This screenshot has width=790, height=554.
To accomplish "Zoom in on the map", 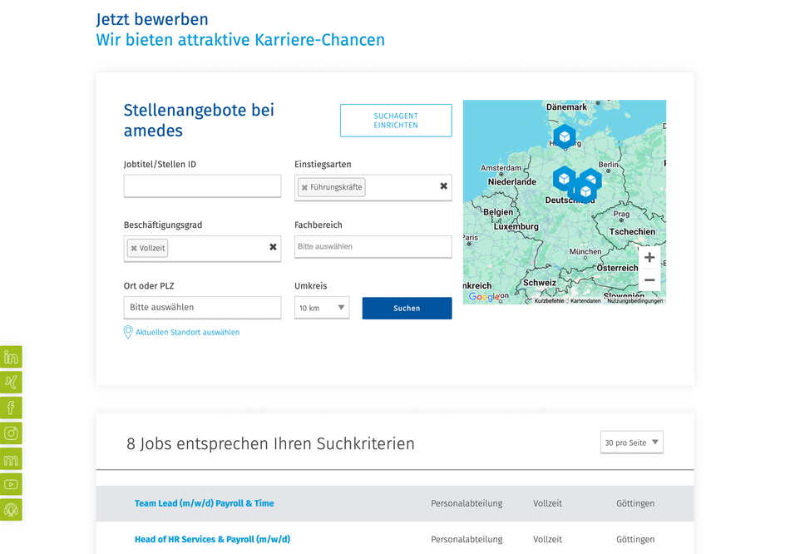I will 649,258.
